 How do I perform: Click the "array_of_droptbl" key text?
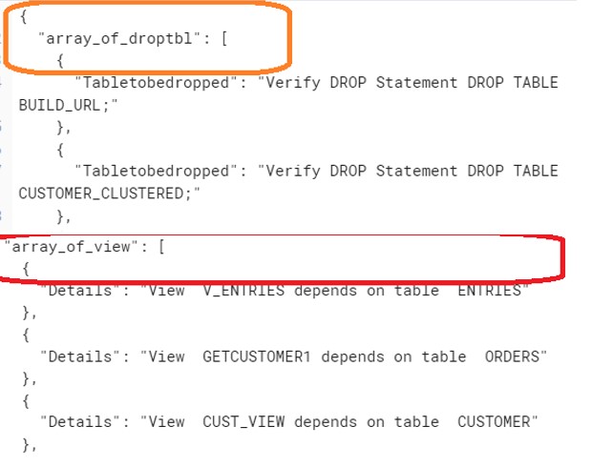[120, 38]
